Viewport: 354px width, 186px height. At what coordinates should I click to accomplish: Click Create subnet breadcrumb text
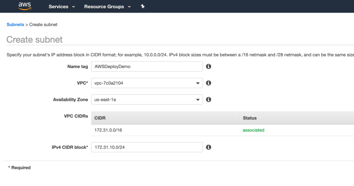[x=43, y=25]
